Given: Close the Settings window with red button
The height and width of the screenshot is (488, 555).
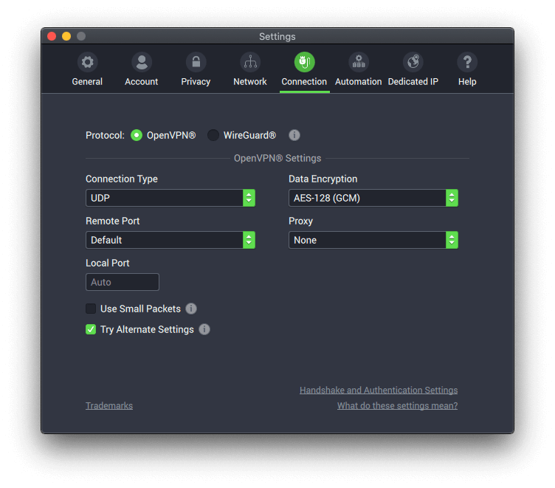Looking at the screenshot, I should pyautogui.click(x=52, y=36).
